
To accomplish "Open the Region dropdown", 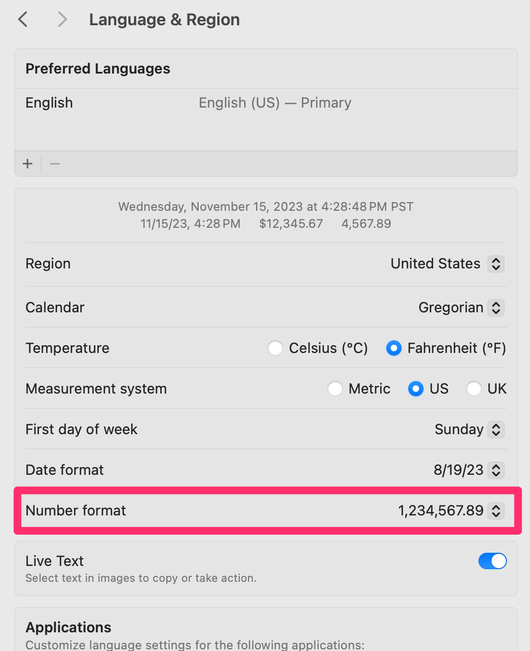I will pyautogui.click(x=447, y=264).
